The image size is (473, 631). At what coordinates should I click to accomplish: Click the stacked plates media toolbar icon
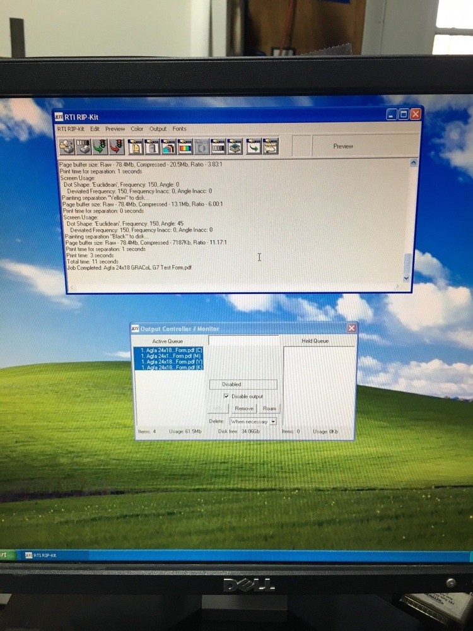click(235, 147)
